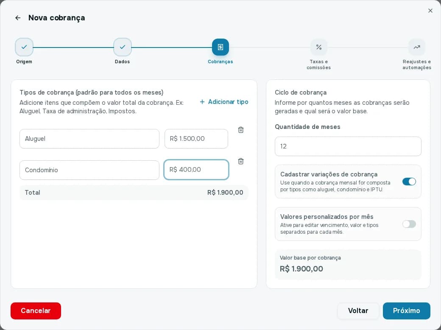Delete the Condomínio row with trash icon
441x330 pixels.
point(241,161)
